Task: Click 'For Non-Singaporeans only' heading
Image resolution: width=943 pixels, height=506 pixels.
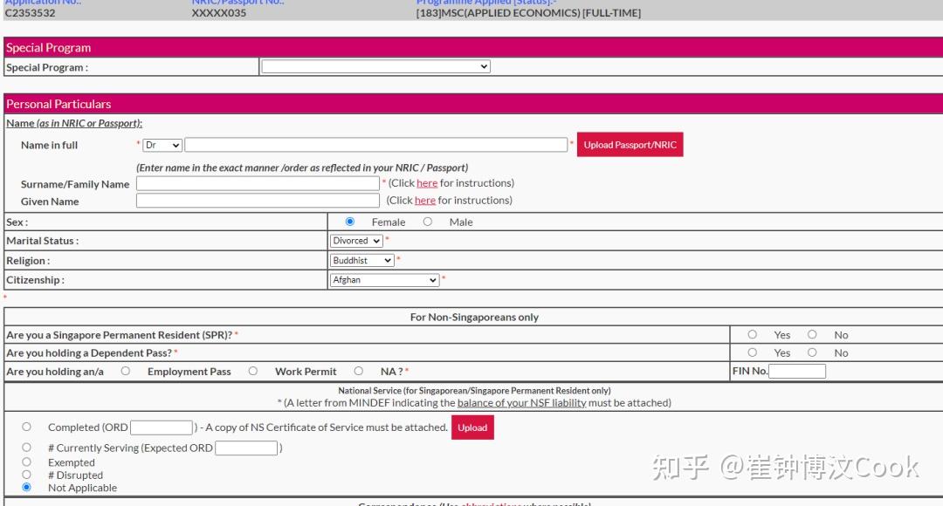Action: [x=474, y=317]
